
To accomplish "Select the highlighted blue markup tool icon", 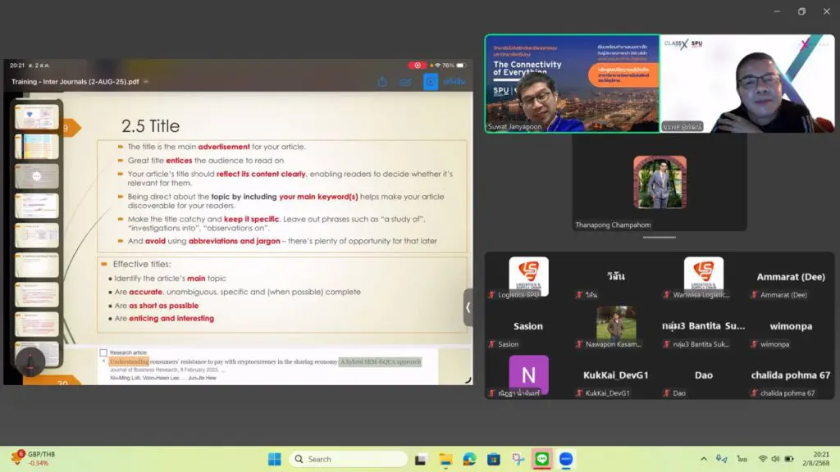I will click(430, 82).
